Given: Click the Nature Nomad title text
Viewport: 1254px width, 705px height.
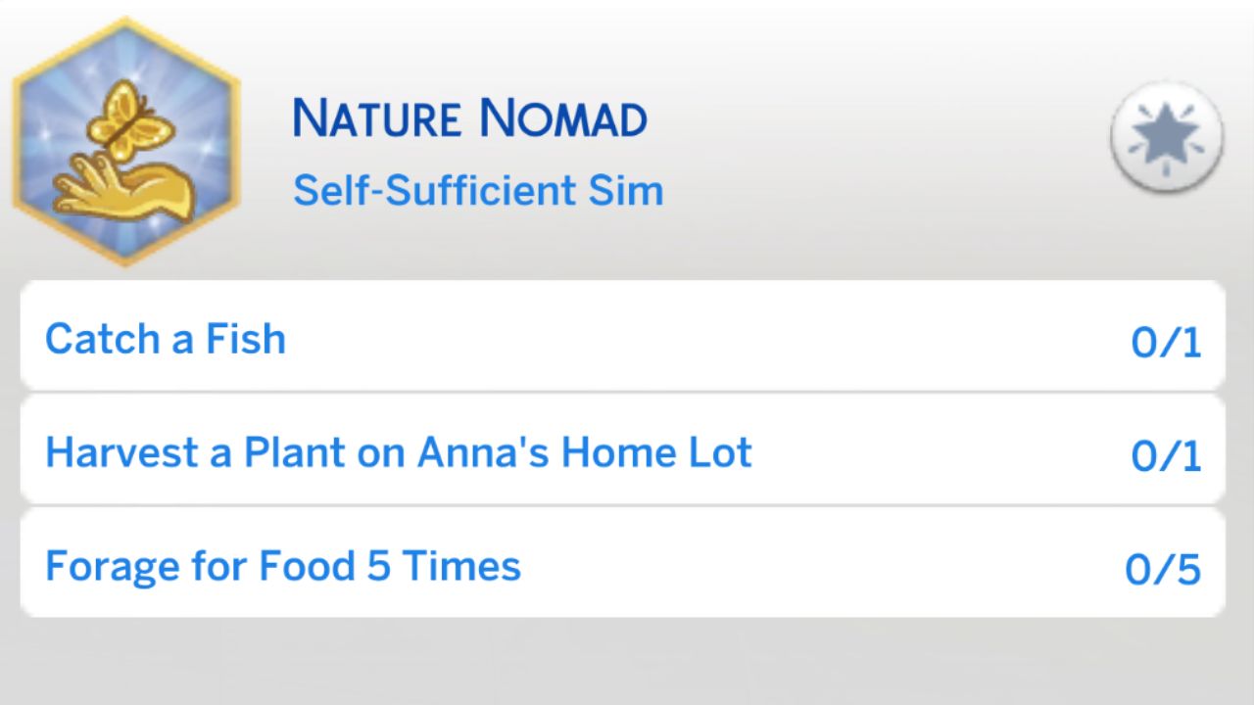Looking at the screenshot, I should tap(469, 117).
